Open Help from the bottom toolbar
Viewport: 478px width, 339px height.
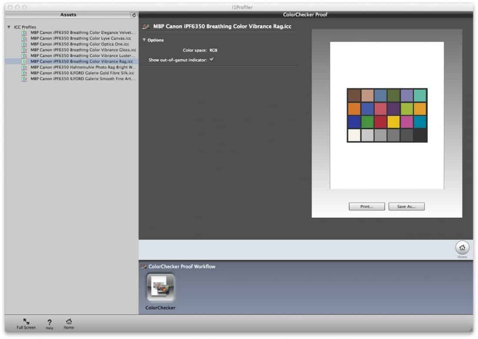[50, 322]
